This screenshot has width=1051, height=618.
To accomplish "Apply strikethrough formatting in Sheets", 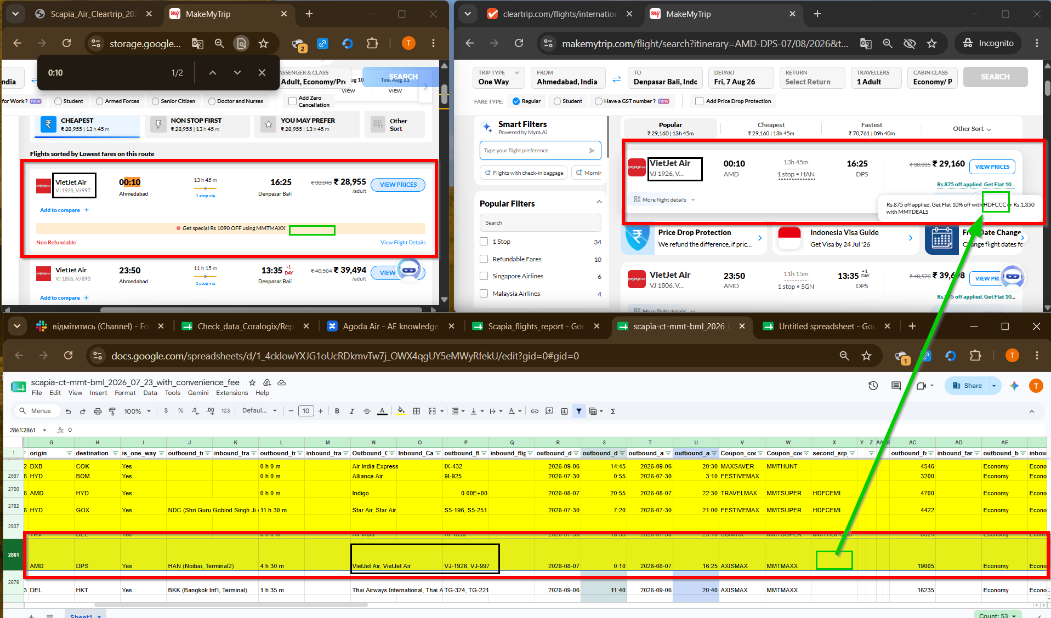I will (x=367, y=411).
